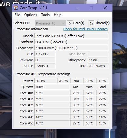Click the Load column header
The image size is (127, 138).
(102, 87)
